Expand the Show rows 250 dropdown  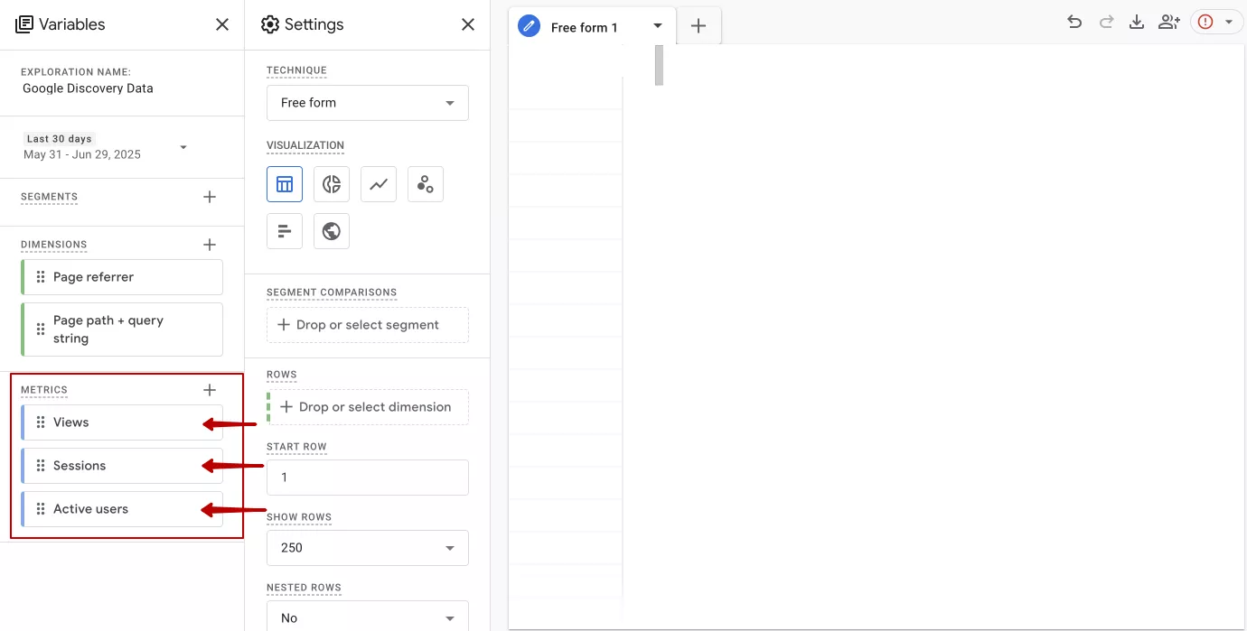(367, 548)
